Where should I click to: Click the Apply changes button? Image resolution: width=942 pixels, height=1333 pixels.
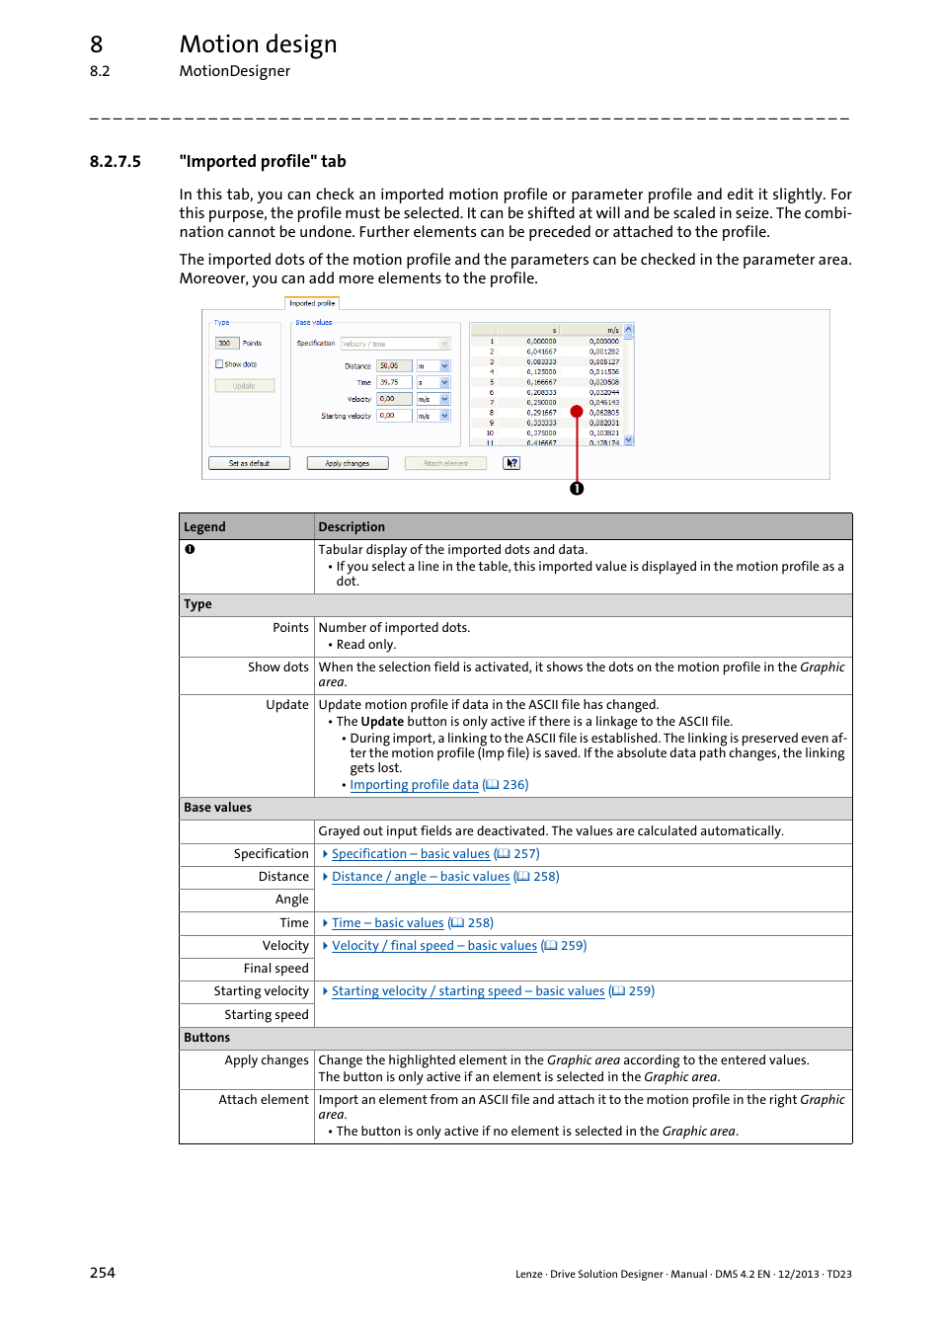pyautogui.click(x=348, y=463)
